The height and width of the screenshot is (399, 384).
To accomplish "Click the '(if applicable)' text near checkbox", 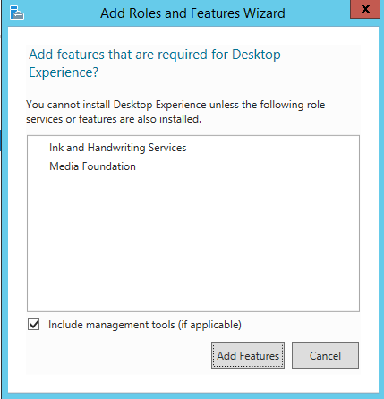I will (x=209, y=325).
